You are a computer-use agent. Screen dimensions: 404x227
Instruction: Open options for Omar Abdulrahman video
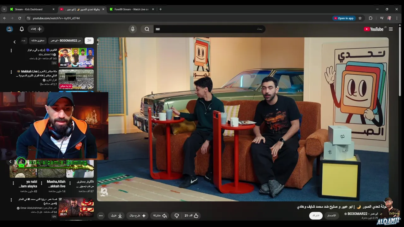pyautogui.click(x=11, y=200)
